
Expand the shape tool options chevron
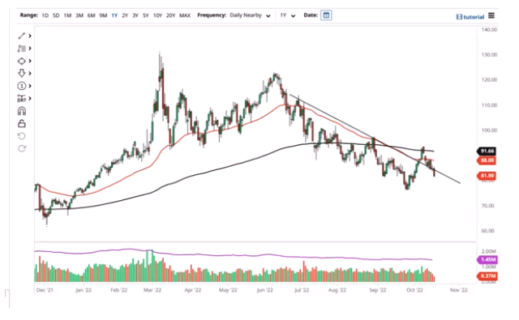point(30,61)
